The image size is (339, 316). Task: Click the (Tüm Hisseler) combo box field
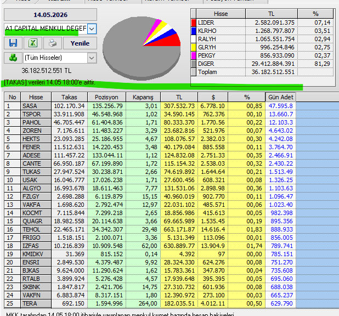(x=60, y=58)
